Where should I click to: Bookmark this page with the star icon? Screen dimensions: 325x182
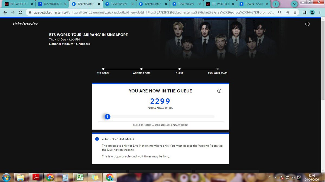(x=295, y=12)
